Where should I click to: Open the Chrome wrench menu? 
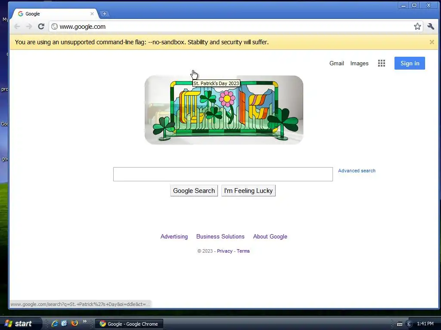(431, 26)
